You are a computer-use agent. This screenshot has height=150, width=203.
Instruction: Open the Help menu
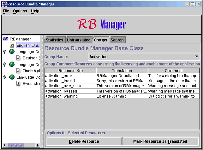point(35,11)
